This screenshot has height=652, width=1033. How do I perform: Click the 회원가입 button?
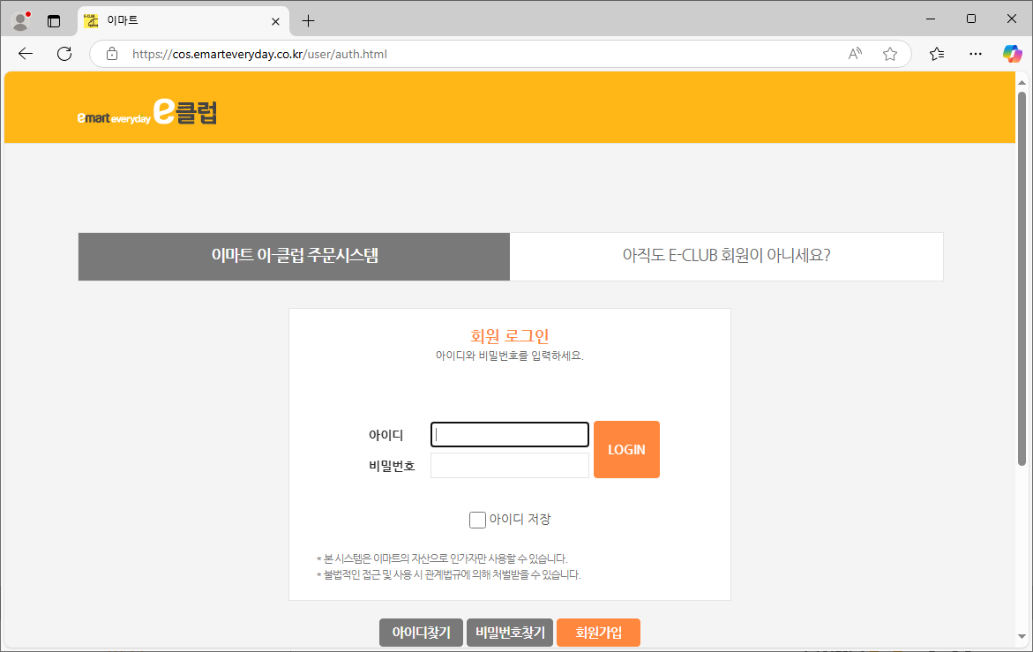[598, 633]
